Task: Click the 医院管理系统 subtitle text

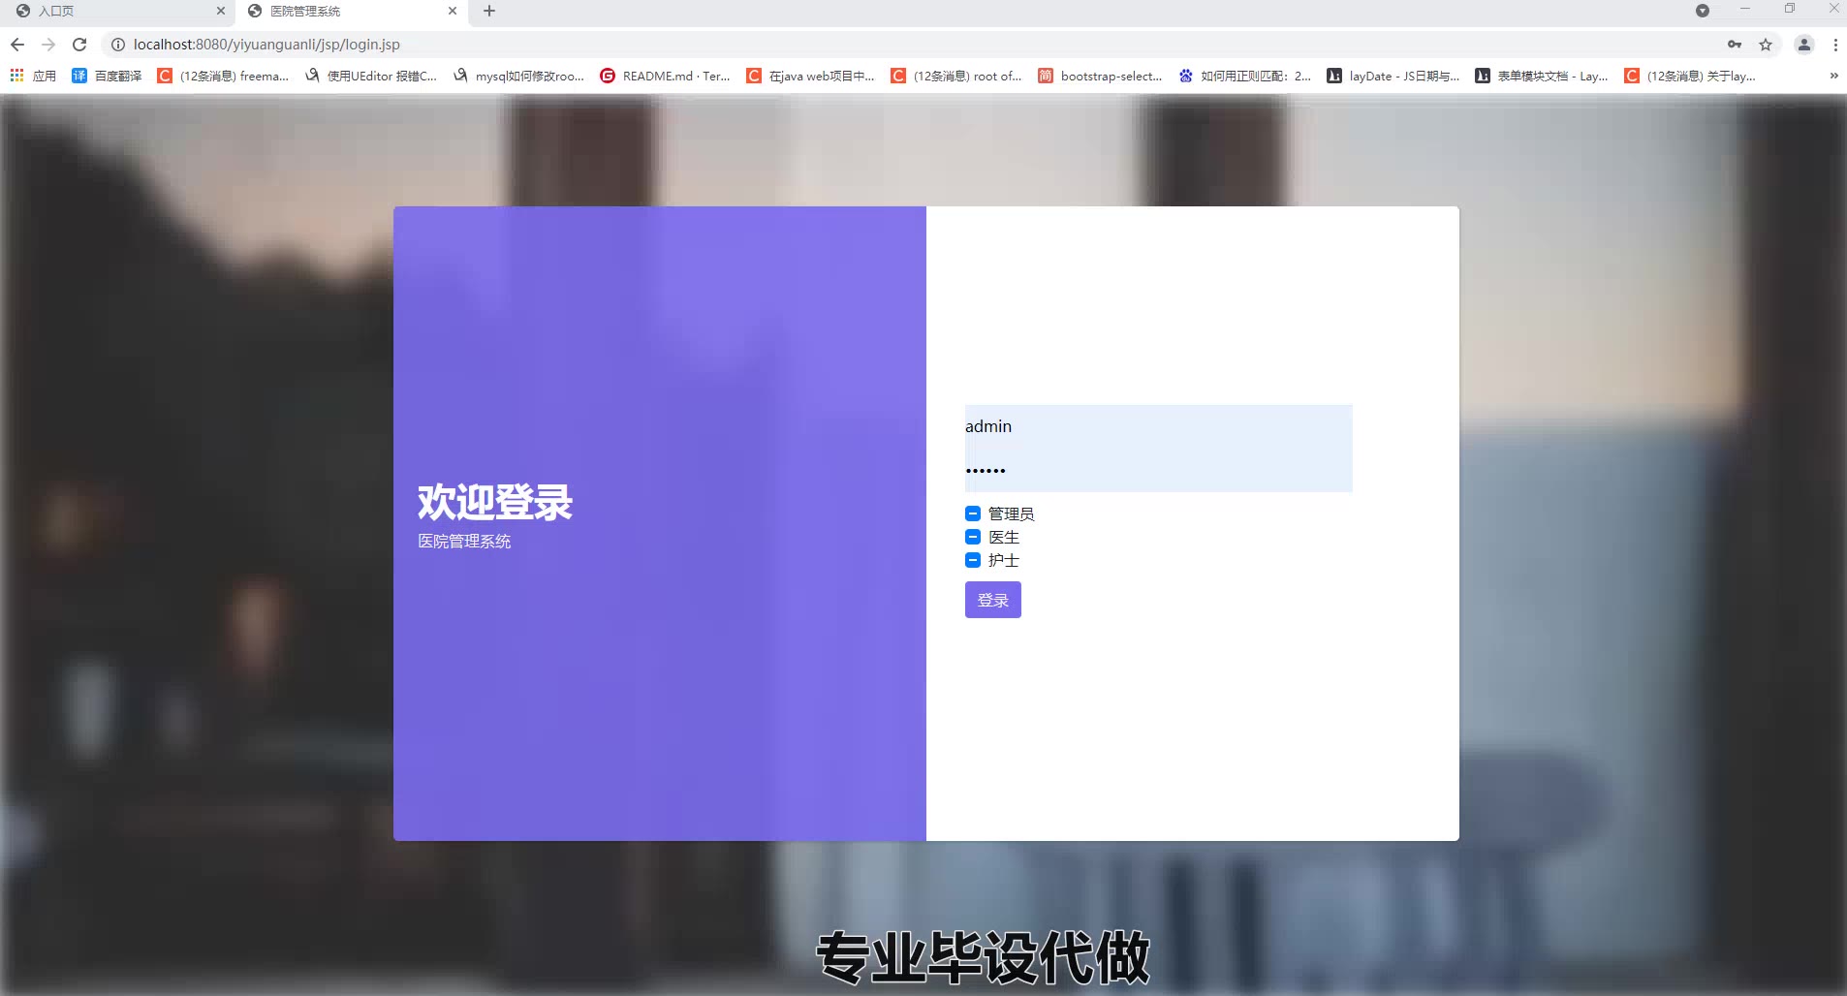Action: click(x=464, y=542)
